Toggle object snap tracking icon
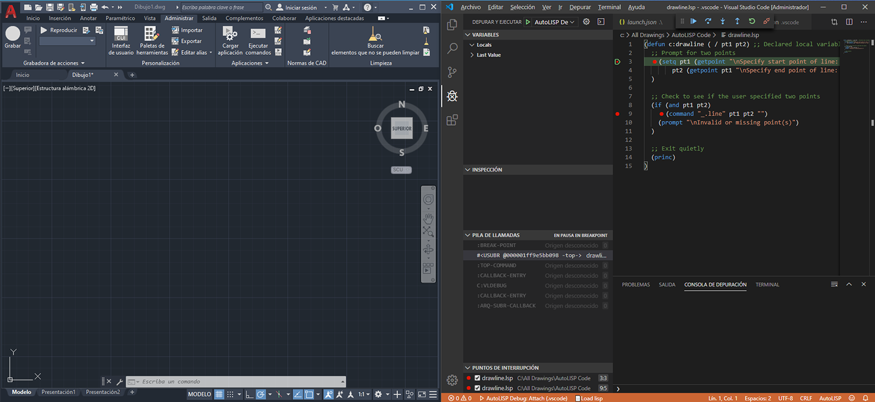The width and height of the screenshot is (875, 402). (297, 395)
